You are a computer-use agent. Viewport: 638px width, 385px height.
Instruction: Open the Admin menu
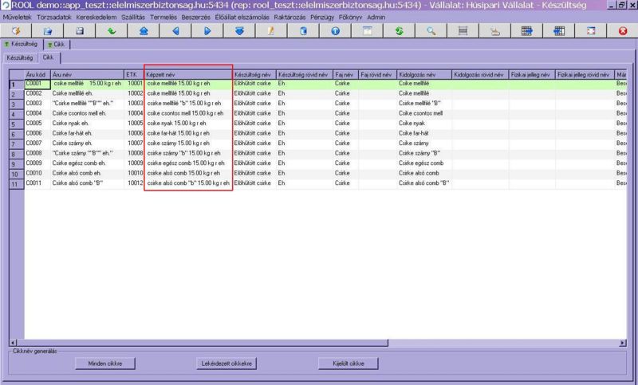click(x=376, y=18)
